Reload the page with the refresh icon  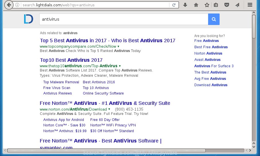(174, 5)
